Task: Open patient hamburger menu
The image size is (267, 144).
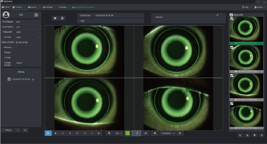Action: click(x=36, y=15)
